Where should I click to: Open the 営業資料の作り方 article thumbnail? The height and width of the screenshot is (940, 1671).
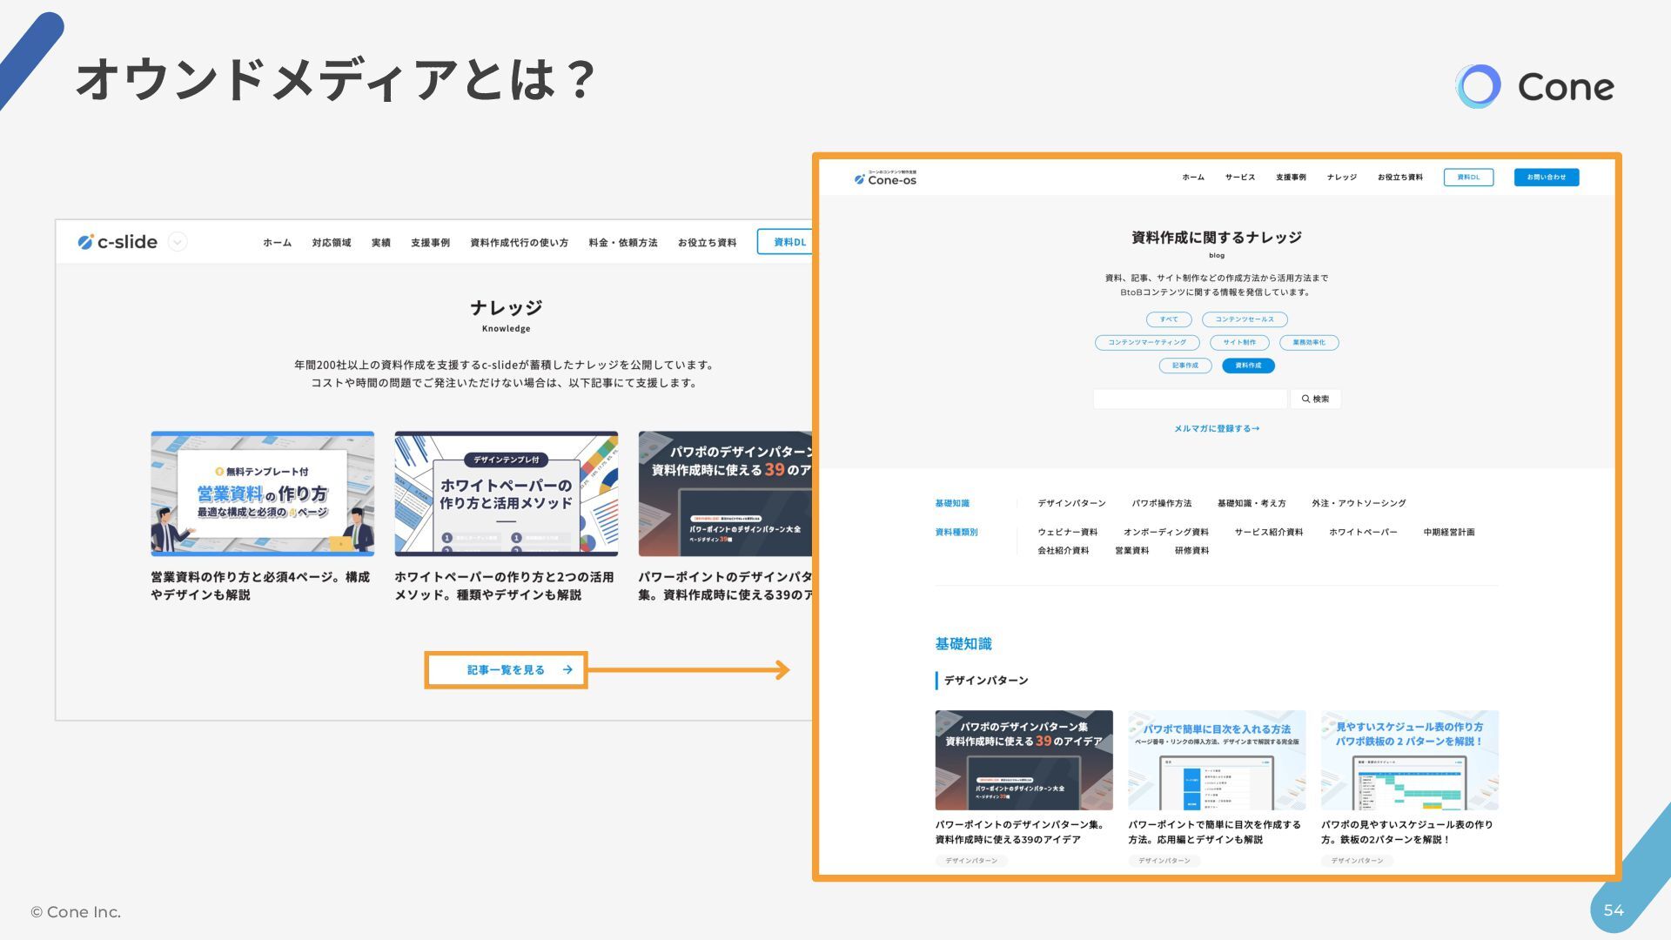262,493
